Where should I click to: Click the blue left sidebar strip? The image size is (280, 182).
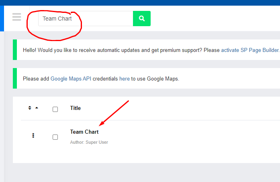point(2,19)
